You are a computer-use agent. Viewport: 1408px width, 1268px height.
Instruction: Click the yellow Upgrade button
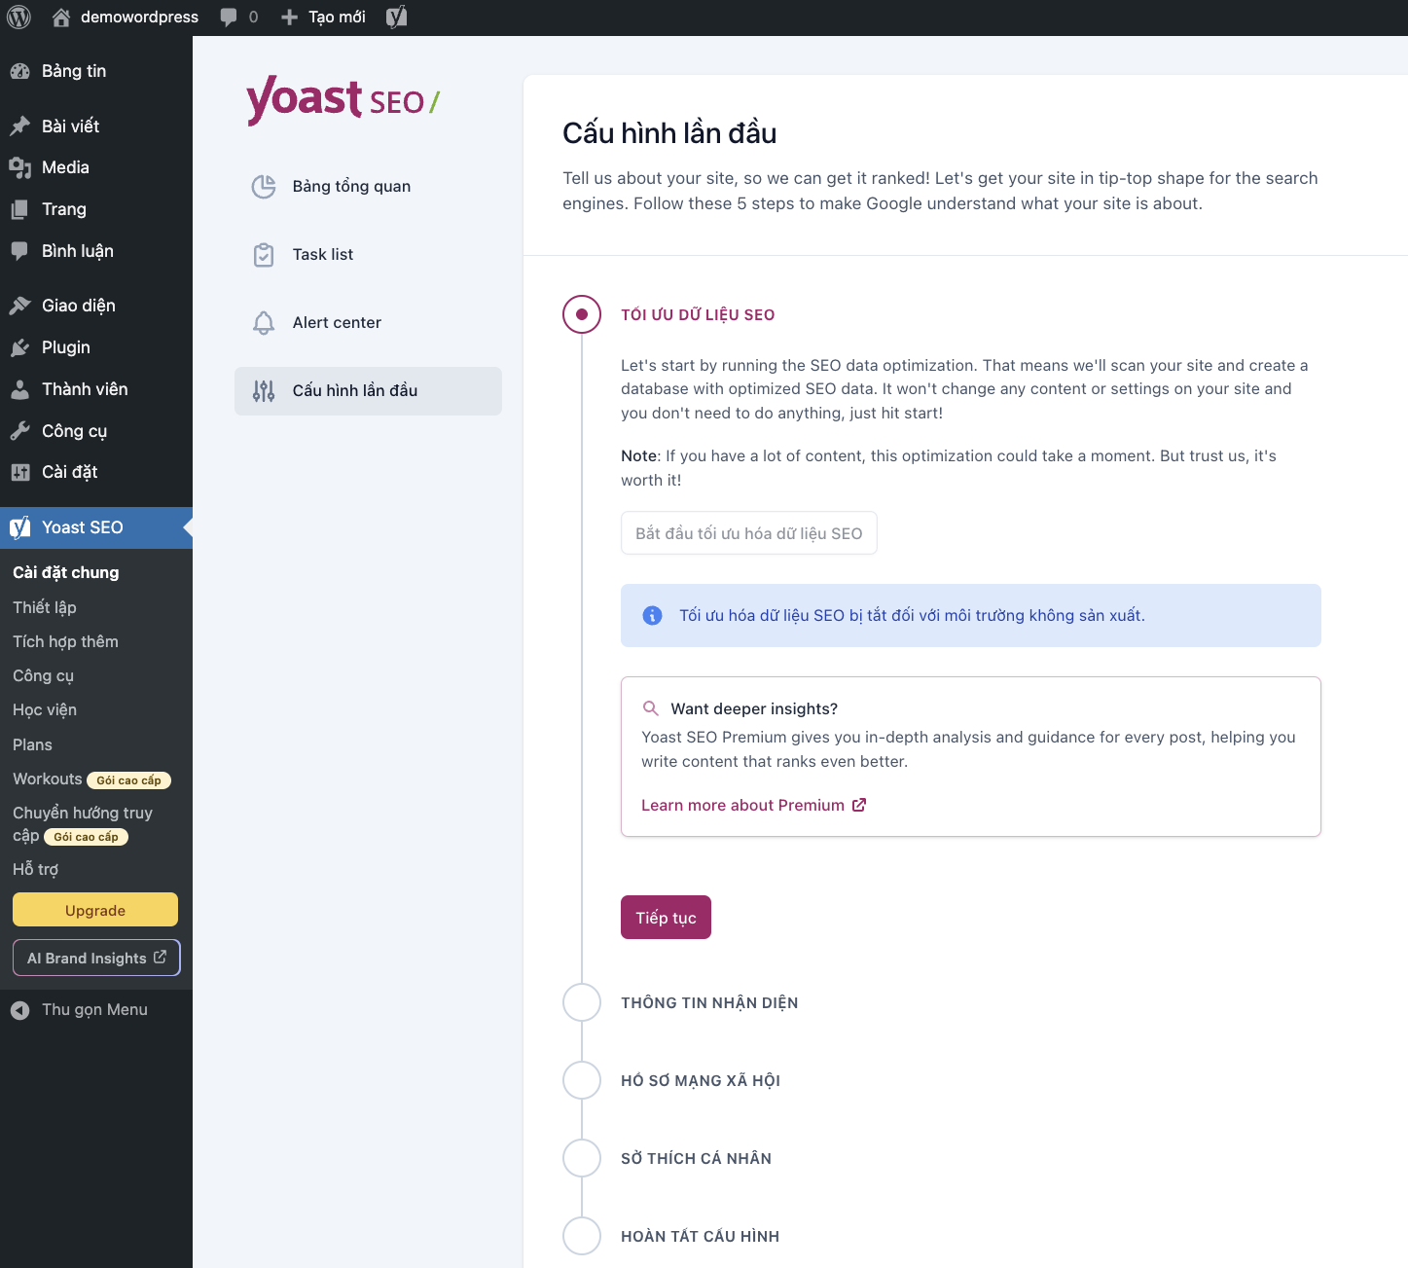[94, 910]
